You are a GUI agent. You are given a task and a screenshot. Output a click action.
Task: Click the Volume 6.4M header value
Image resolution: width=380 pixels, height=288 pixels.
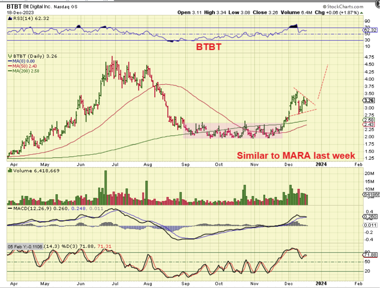(296, 12)
